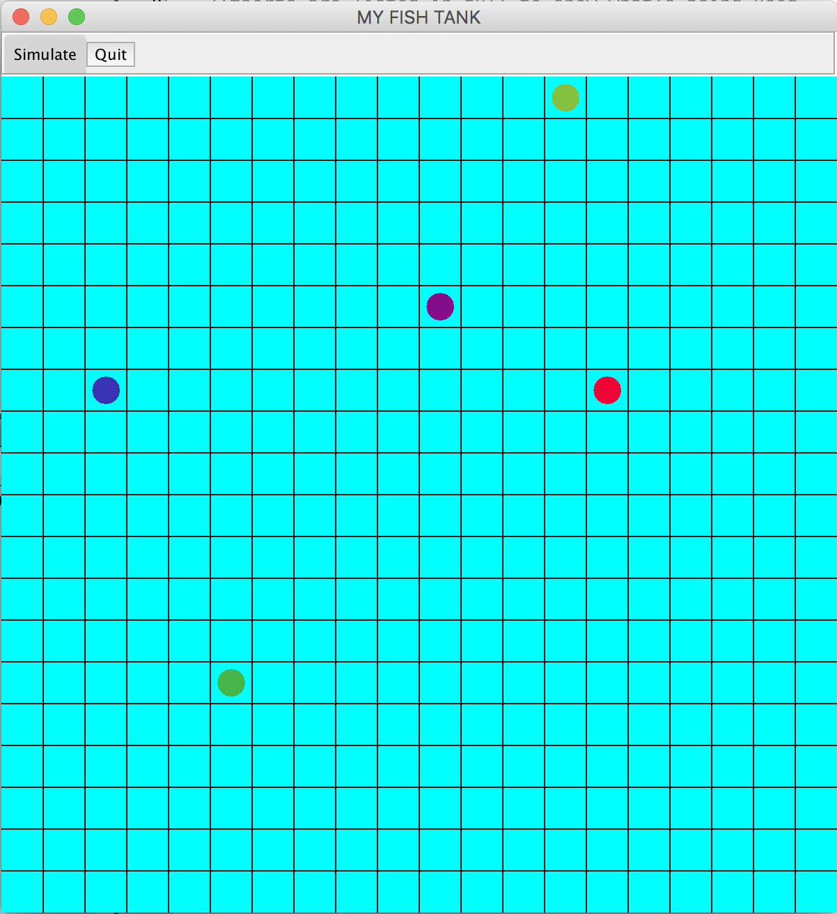Click the cell two rows below the red fish
The height and width of the screenshot is (914, 837).
pyautogui.click(x=607, y=474)
